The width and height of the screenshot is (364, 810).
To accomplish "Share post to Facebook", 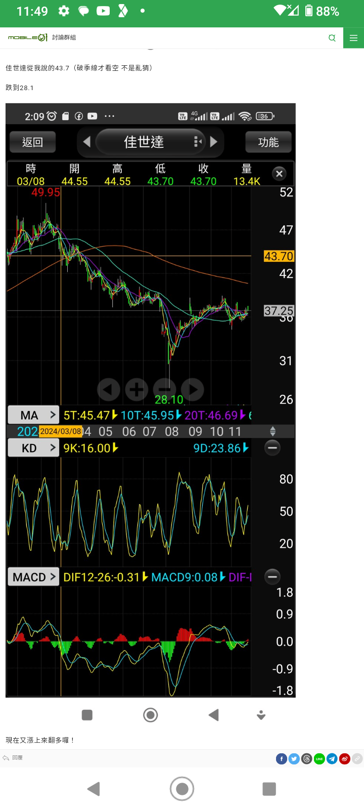I will tap(282, 758).
